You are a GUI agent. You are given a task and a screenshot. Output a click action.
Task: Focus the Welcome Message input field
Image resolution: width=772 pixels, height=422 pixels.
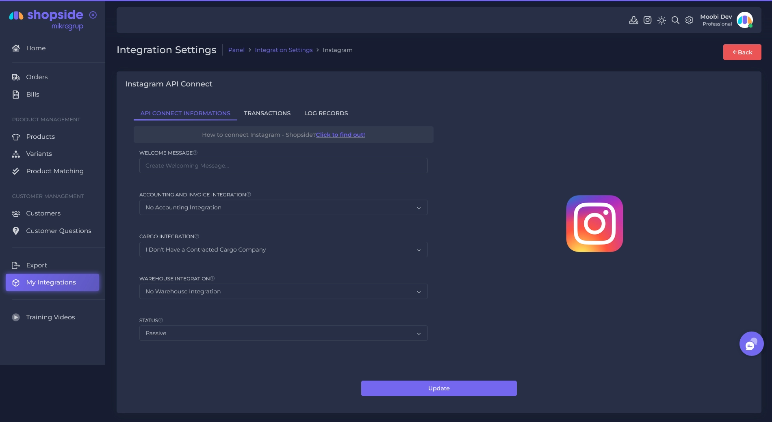(284, 166)
